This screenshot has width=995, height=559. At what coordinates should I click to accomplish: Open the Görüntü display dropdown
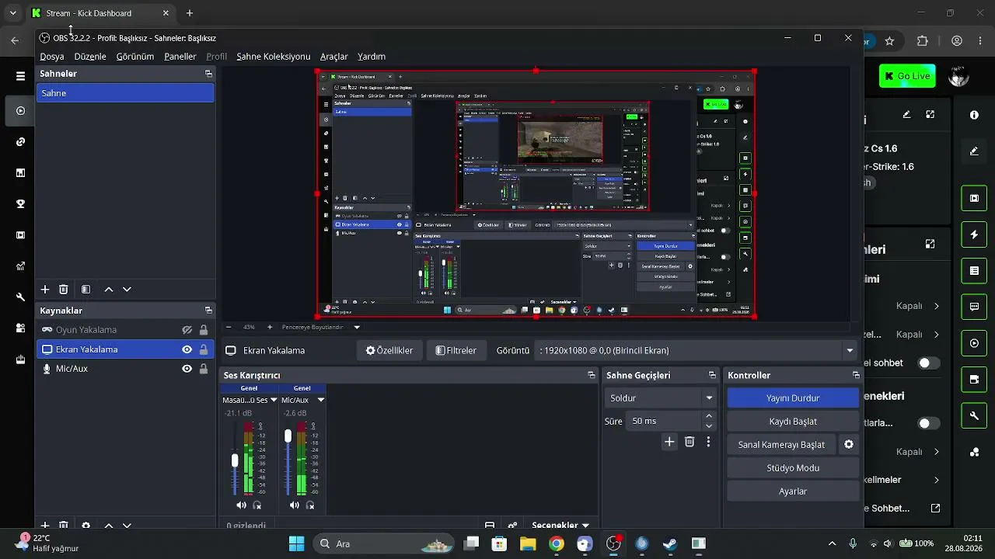tap(696, 351)
